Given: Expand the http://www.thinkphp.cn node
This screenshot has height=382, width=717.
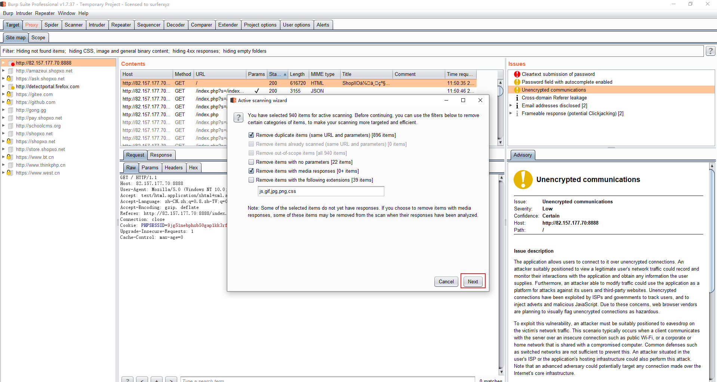Looking at the screenshot, I should click(x=3, y=165).
